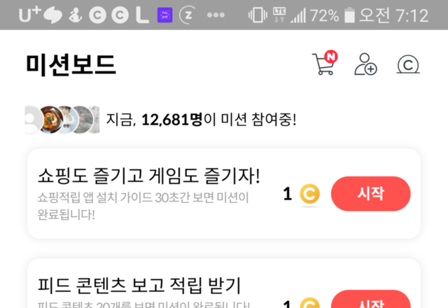This screenshot has width=448, height=308.
Task: Tap the chat bubble notification icon
Action: [x=53, y=15]
